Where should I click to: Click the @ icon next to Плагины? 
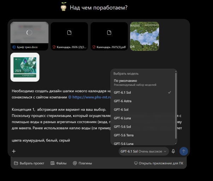point(75,163)
